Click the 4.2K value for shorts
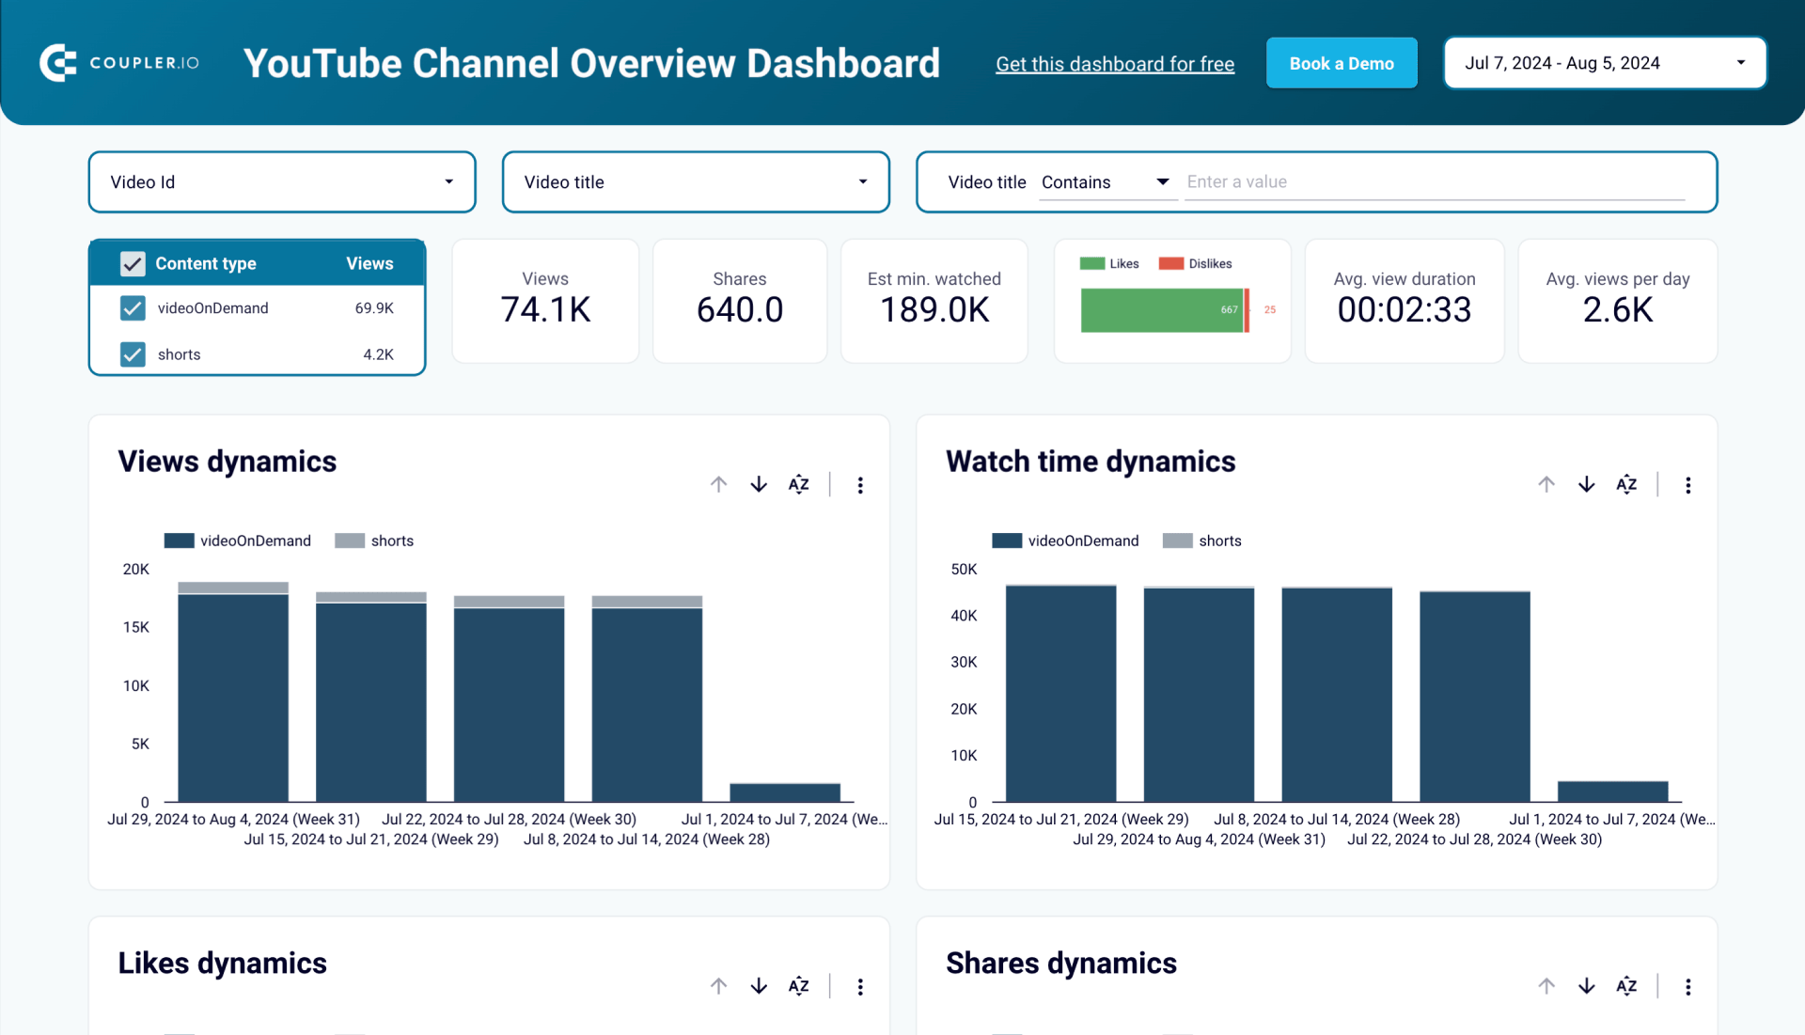 pos(378,354)
